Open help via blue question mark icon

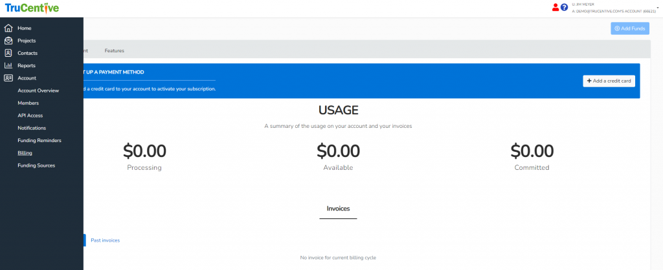(x=564, y=8)
